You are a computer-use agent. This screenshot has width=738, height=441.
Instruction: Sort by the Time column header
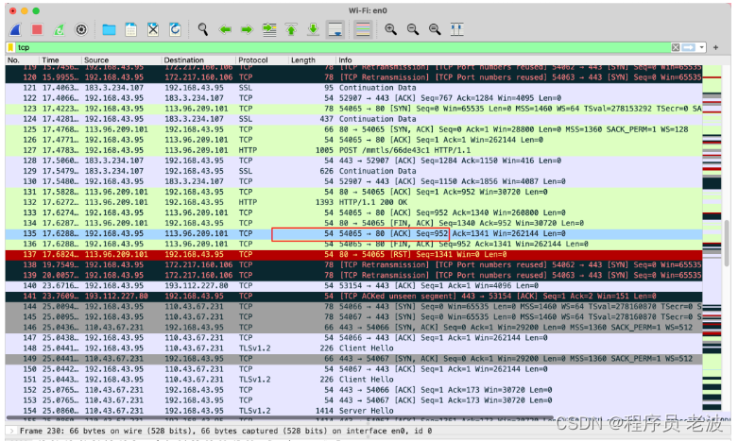(60, 60)
